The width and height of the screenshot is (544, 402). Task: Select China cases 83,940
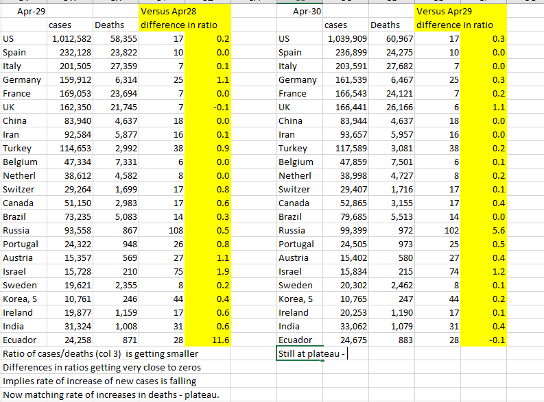coord(70,121)
